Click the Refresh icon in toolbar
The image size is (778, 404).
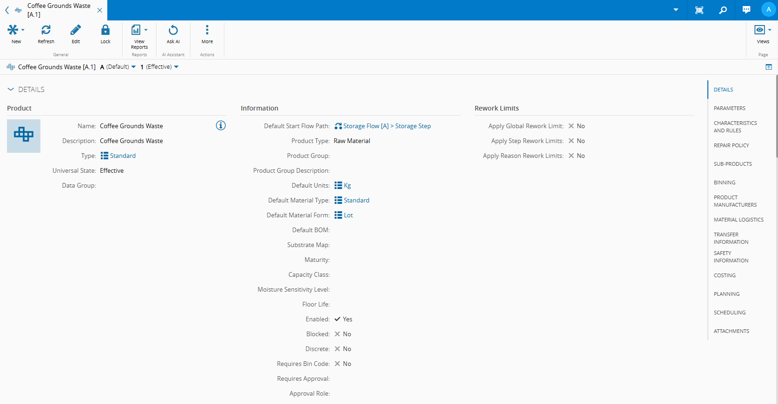pos(46,31)
